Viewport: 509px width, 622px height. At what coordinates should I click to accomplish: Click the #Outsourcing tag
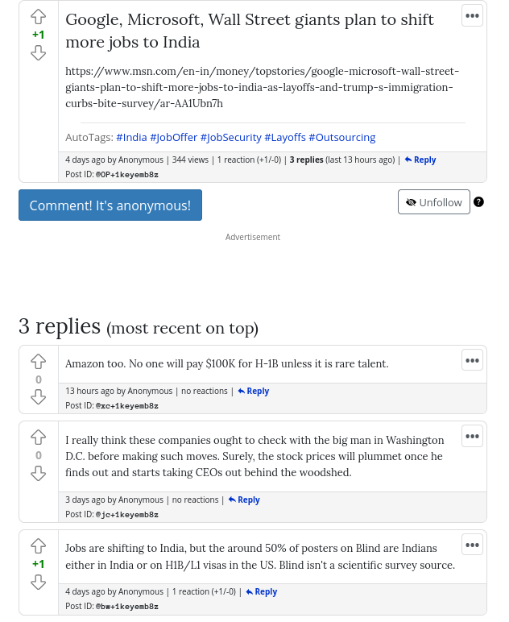click(341, 137)
